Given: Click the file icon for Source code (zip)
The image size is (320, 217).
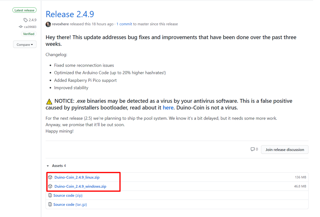Looking at the screenshot, I should click(x=50, y=195).
